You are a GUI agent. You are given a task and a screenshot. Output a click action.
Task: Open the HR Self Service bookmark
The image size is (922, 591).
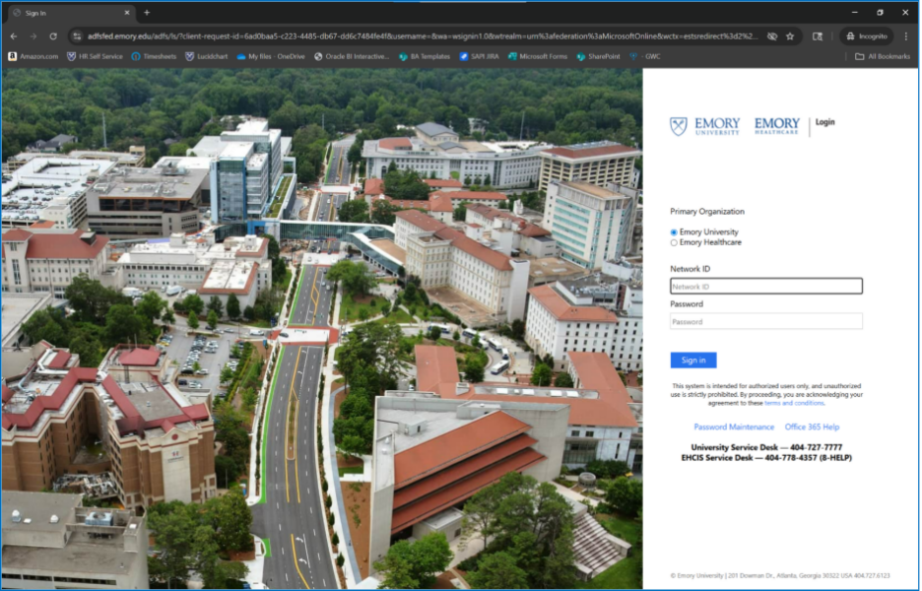coord(95,56)
